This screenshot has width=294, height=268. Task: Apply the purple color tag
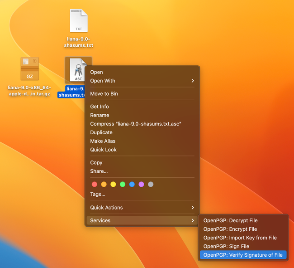click(x=141, y=185)
